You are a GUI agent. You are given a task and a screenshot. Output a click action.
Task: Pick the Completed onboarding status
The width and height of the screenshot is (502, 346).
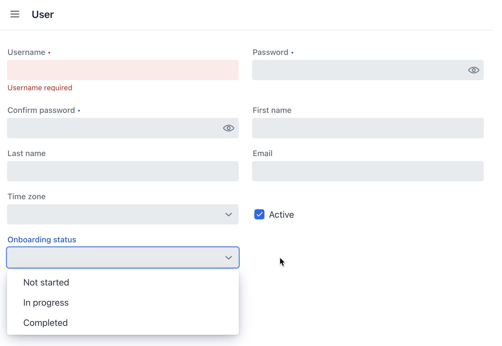pyautogui.click(x=46, y=323)
